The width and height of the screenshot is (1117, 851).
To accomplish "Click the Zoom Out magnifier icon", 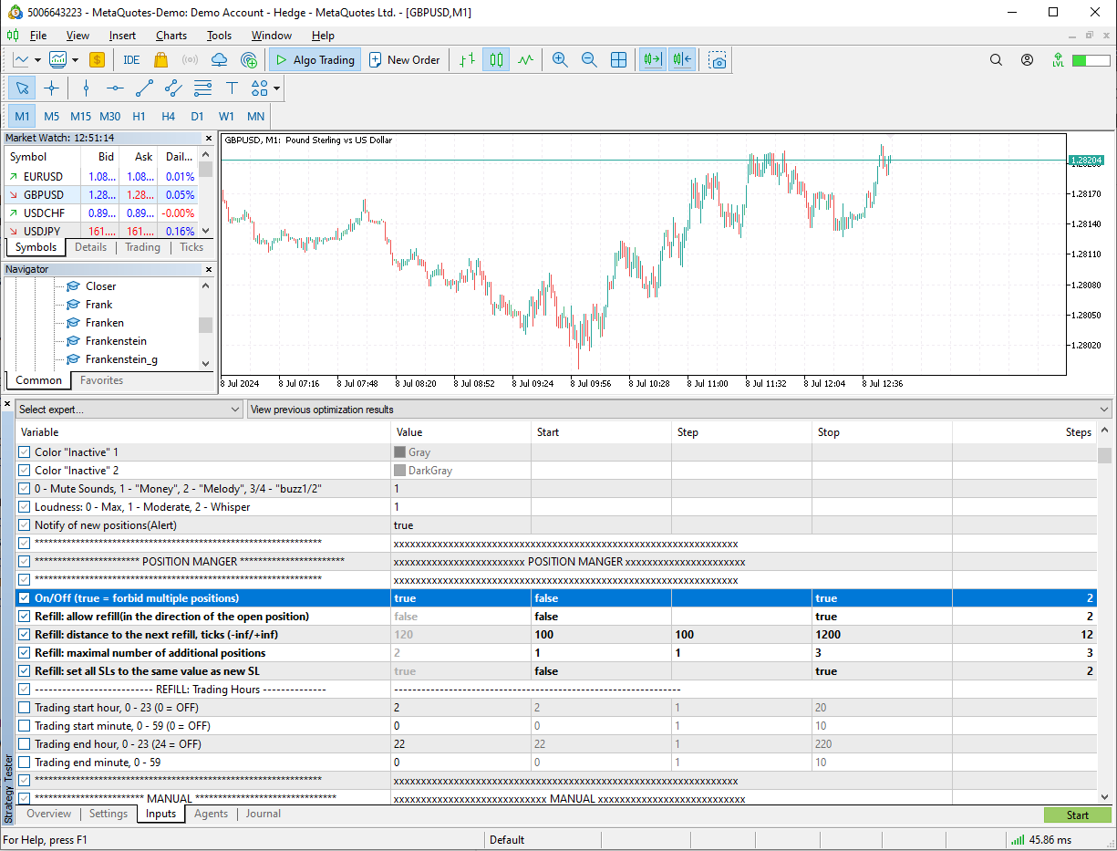I will pos(589,60).
